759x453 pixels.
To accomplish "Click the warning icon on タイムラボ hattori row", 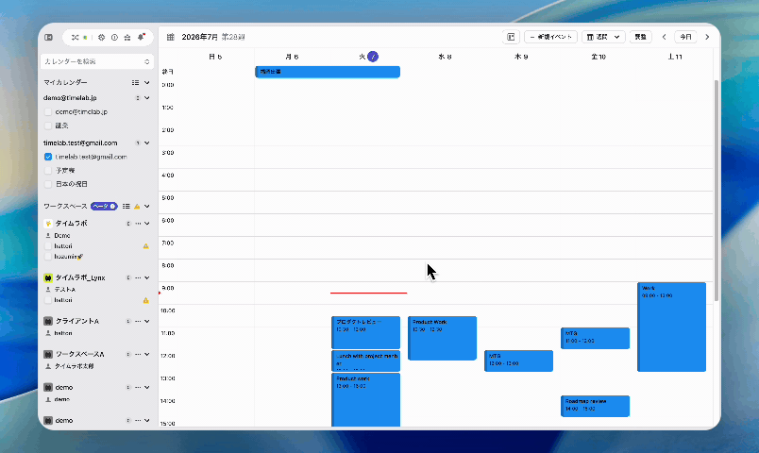I will pyautogui.click(x=145, y=246).
